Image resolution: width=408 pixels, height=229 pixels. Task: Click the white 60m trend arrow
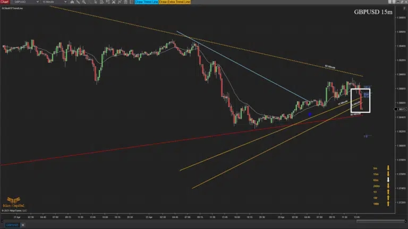click(x=388, y=180)
